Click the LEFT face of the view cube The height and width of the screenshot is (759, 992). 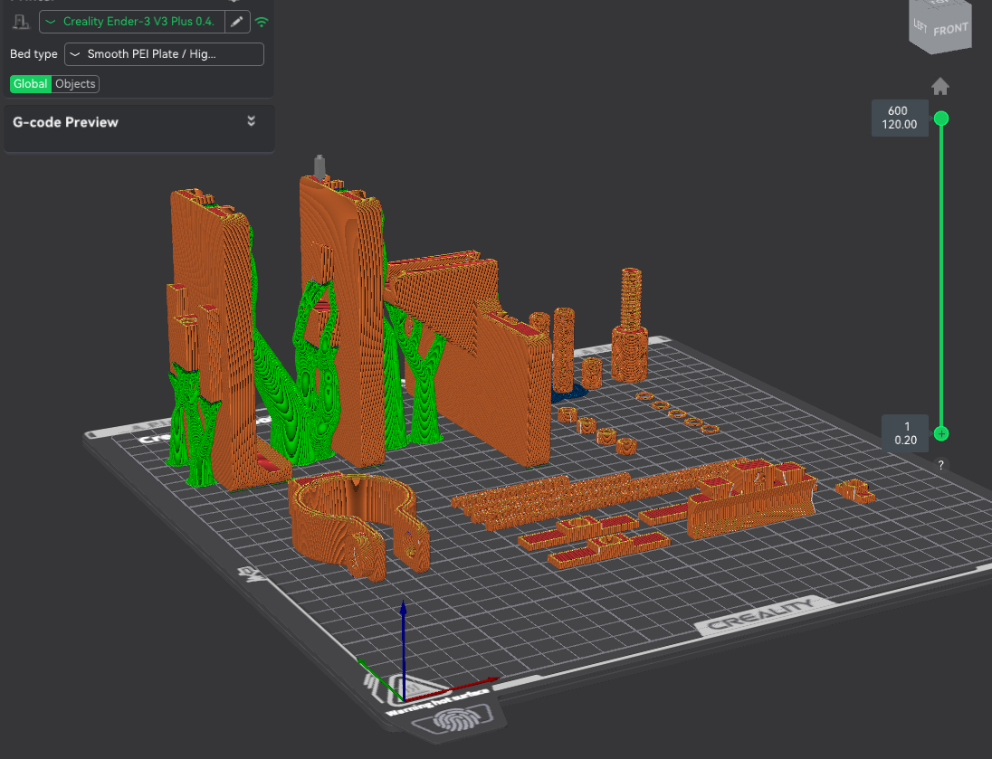point(920,26)
